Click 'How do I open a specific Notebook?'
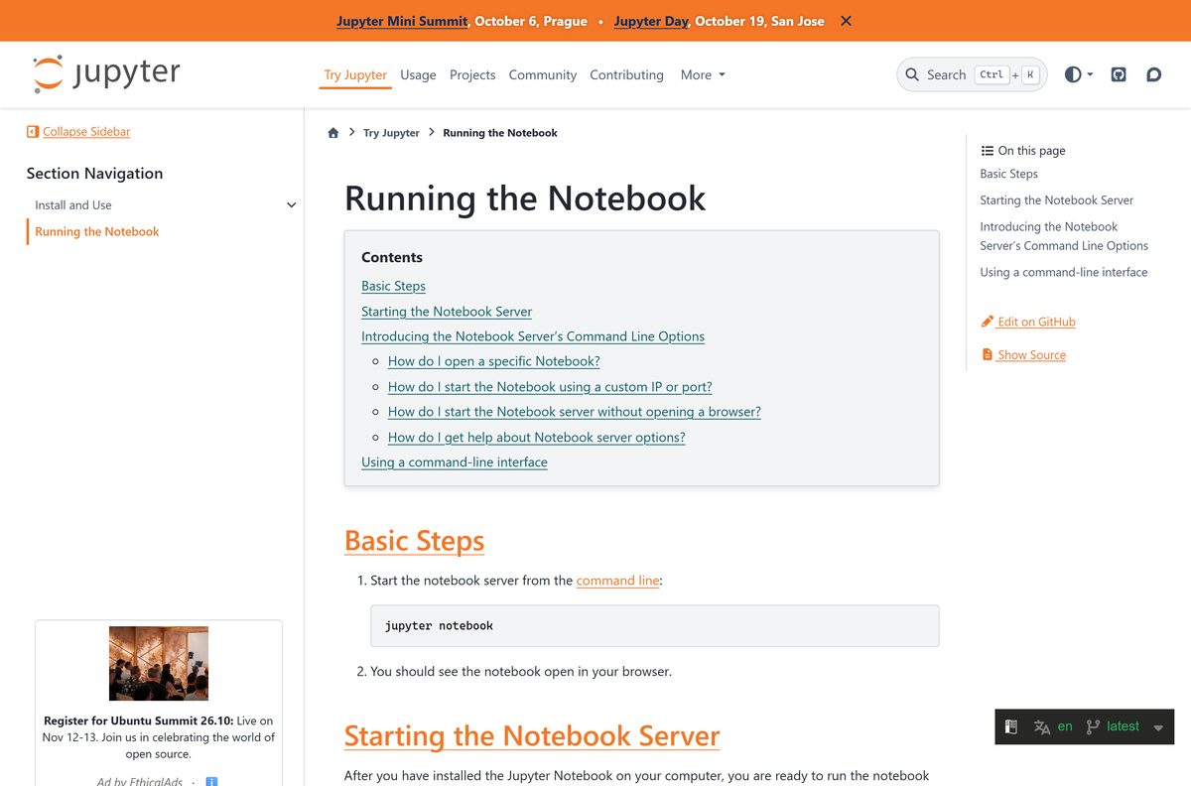This screenshot has height=786, width=1191. click(494, 361)
